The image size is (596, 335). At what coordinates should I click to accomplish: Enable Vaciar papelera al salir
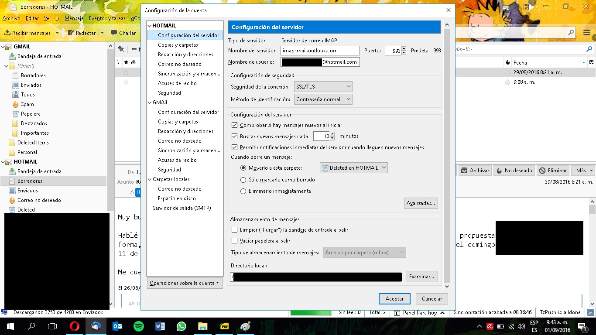click(x=235, y=241)
